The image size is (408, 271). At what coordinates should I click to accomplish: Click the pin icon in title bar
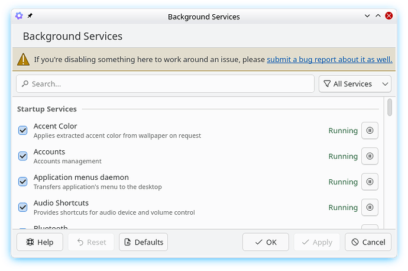tap(30, 16)
